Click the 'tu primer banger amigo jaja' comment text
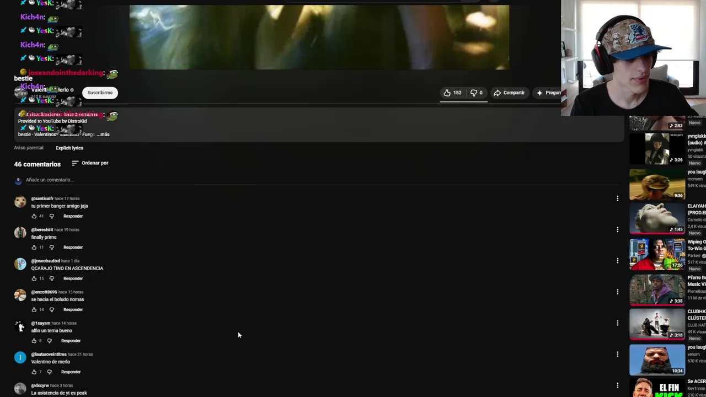This screenshot has height=397, width=706. click(x=60, y=206)
